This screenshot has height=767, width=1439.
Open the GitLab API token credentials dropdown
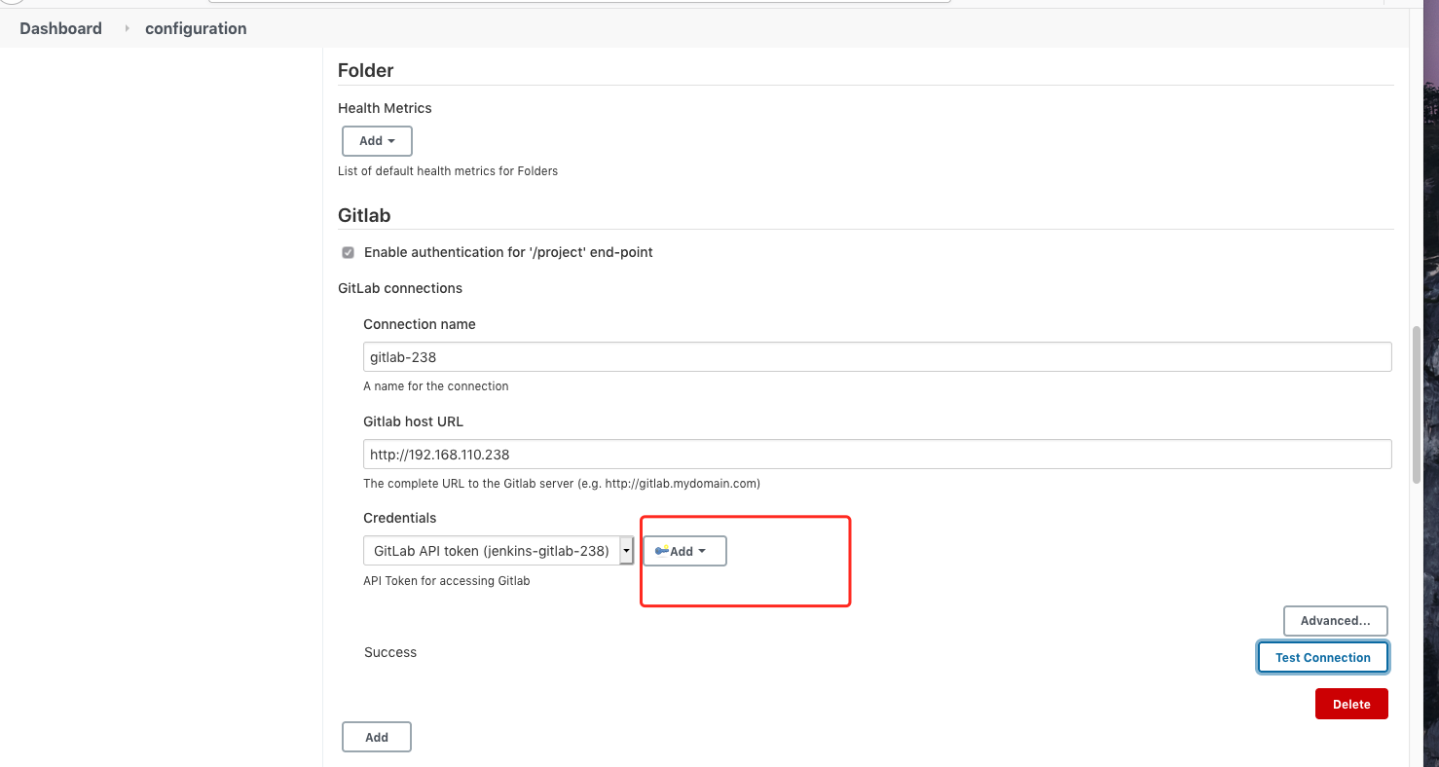pos(492,551)
